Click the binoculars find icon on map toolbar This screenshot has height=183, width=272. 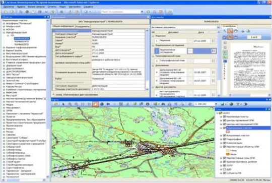click(x=163, y=104)
